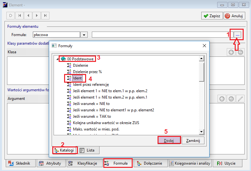
Task: Go to next record arrow
Action: click(37, 16)
